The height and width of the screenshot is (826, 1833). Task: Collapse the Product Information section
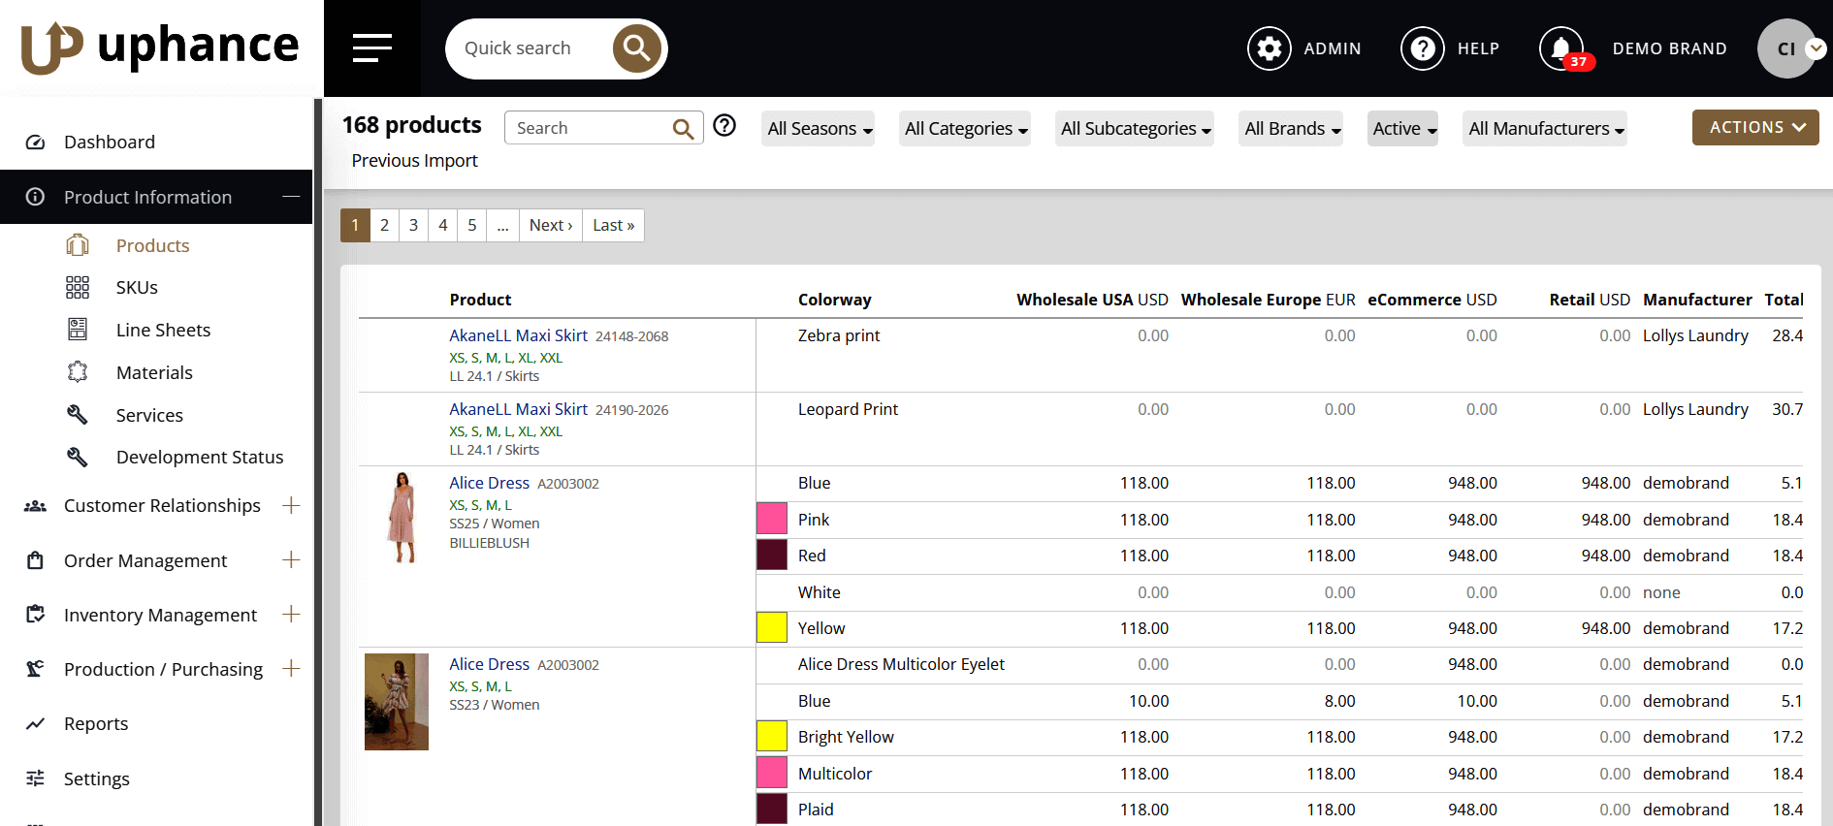click(290, 197)
